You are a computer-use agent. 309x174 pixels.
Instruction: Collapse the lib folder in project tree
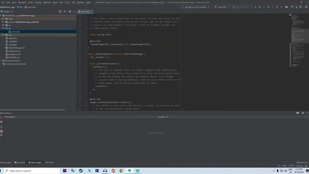pyautogui.click(x=3, y=29)
